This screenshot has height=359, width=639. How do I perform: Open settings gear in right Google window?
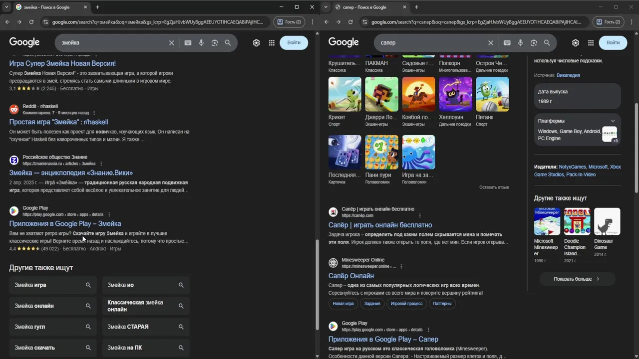pos(575,43)
